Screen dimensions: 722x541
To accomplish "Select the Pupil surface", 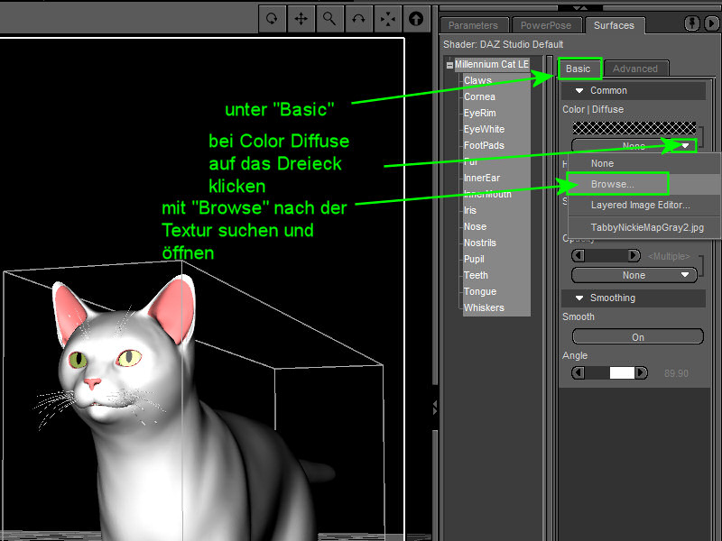I will tap(474, 259).
